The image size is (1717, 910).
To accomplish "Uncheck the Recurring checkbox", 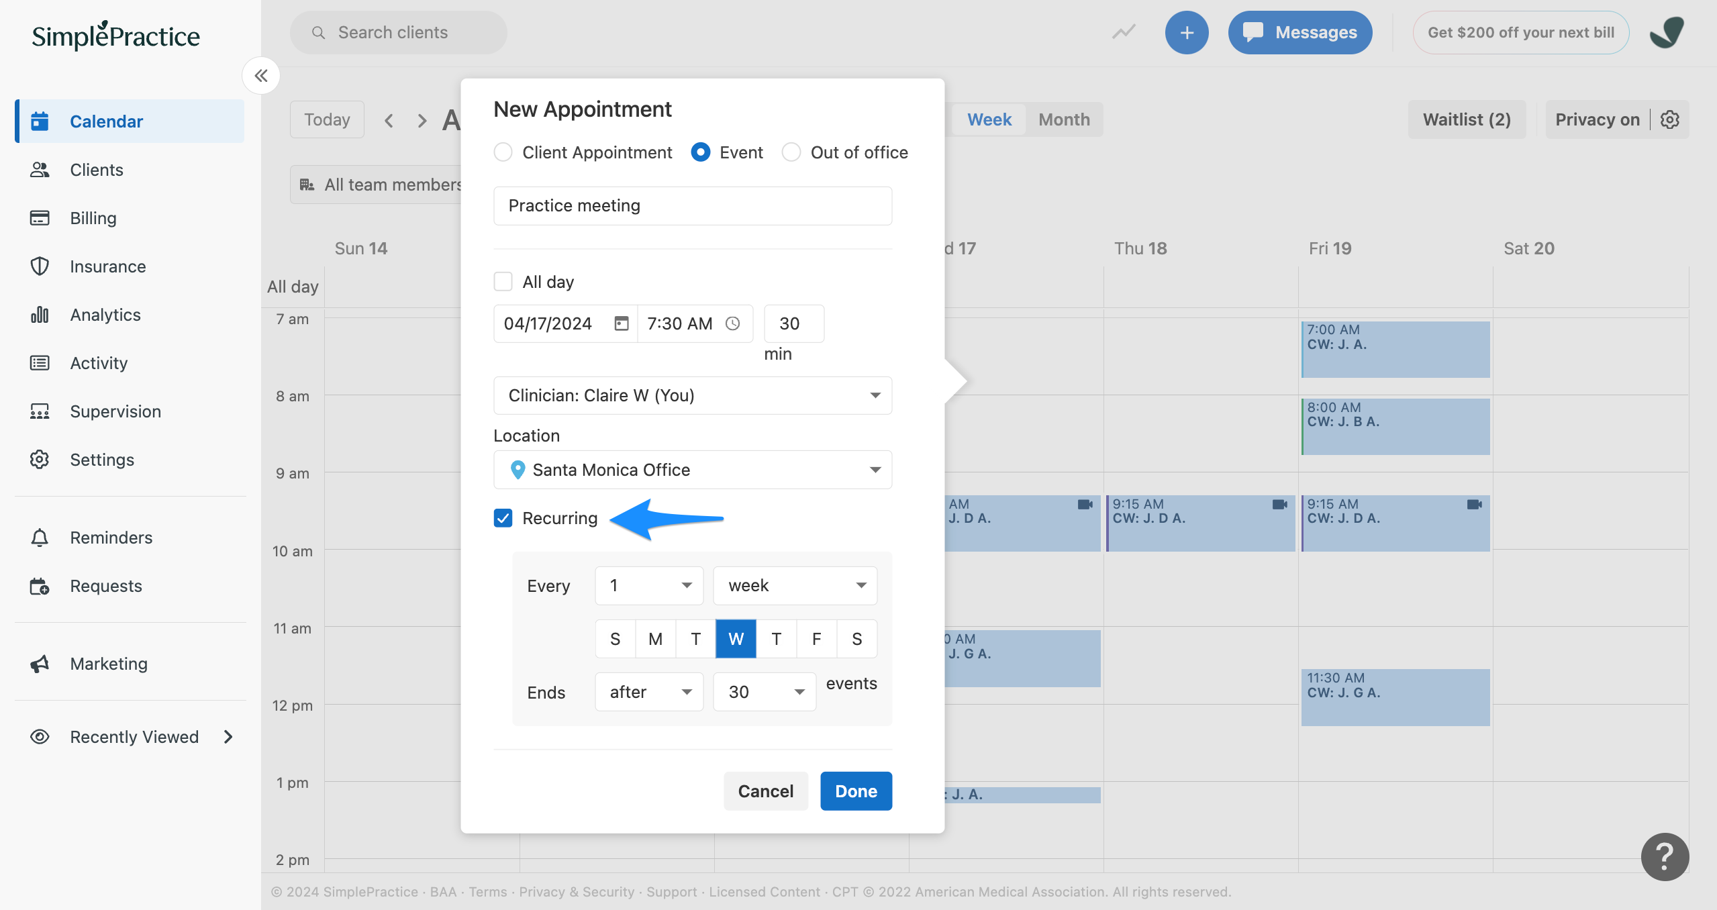I will click(x=503, y=518).
